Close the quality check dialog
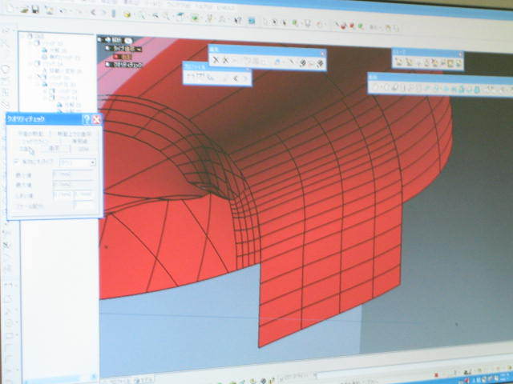Image resolution: width=513 pixels, height=384 pixels. point(96,119)
